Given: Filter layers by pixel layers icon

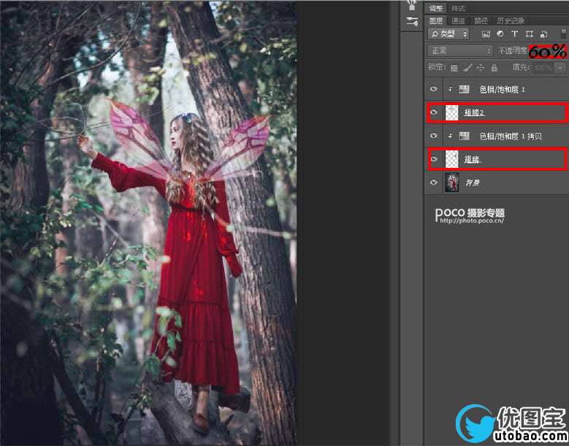Looking at the screenshot, I should point(486,34).
